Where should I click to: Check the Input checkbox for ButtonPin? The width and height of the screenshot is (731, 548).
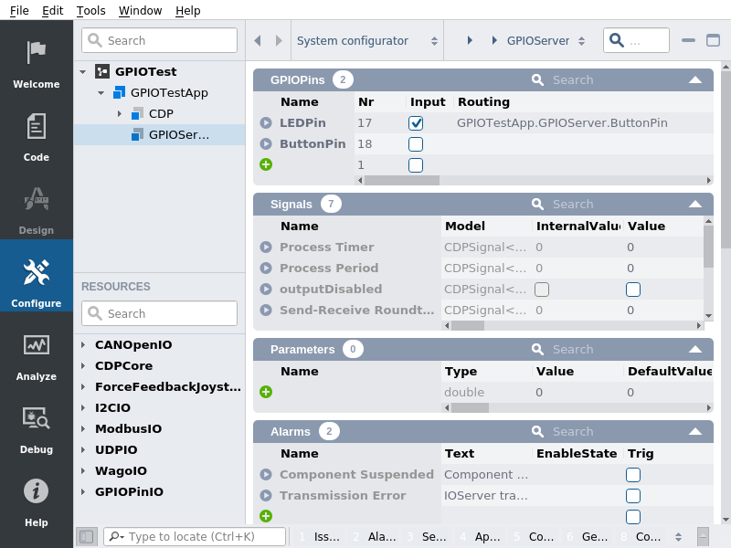416,144
